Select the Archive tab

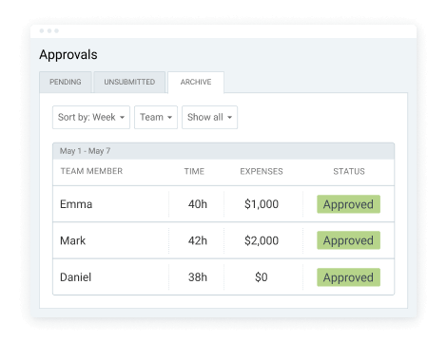click(x=196, y=83)
